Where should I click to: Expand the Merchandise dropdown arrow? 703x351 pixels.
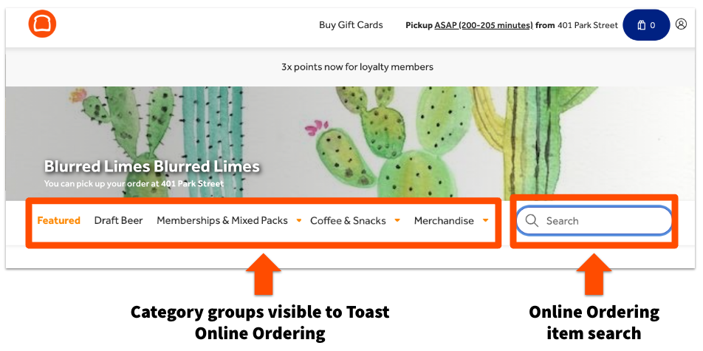[485, 221]
